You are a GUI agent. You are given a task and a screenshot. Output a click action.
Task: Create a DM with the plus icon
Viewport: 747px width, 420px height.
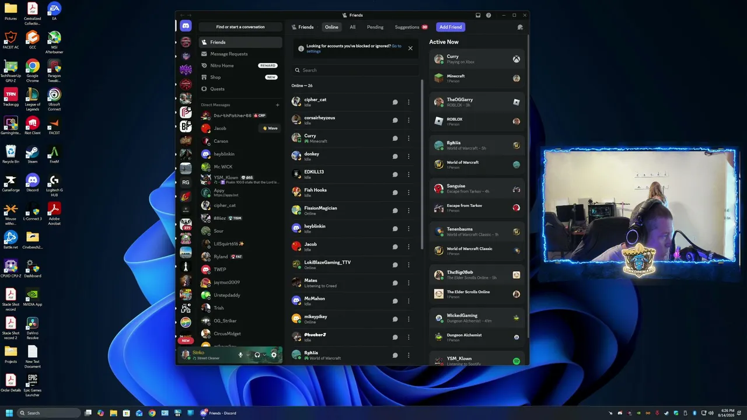(x=277, y=105)
